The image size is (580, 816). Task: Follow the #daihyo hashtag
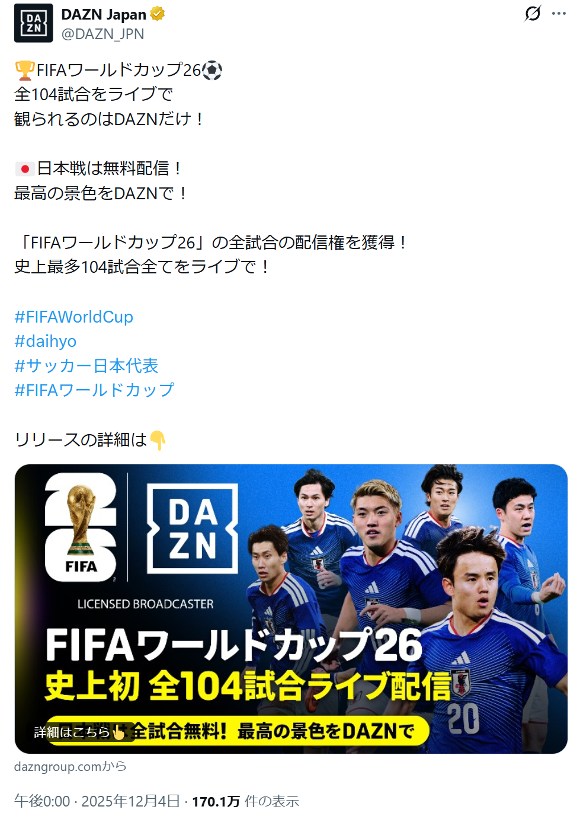coord(45,341)
